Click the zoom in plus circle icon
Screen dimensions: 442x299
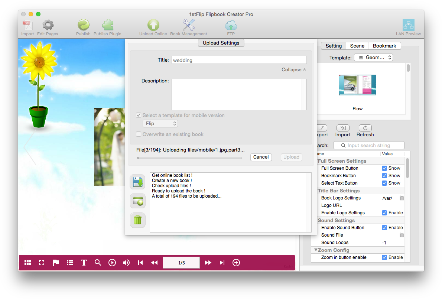(236, 263)
